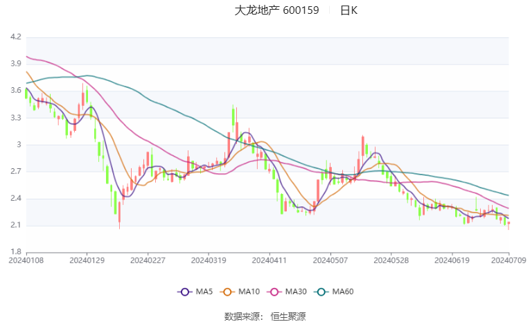Toggle the MA60 legend series
Viewport: 530px width, 322px height.
click(334, 292)
